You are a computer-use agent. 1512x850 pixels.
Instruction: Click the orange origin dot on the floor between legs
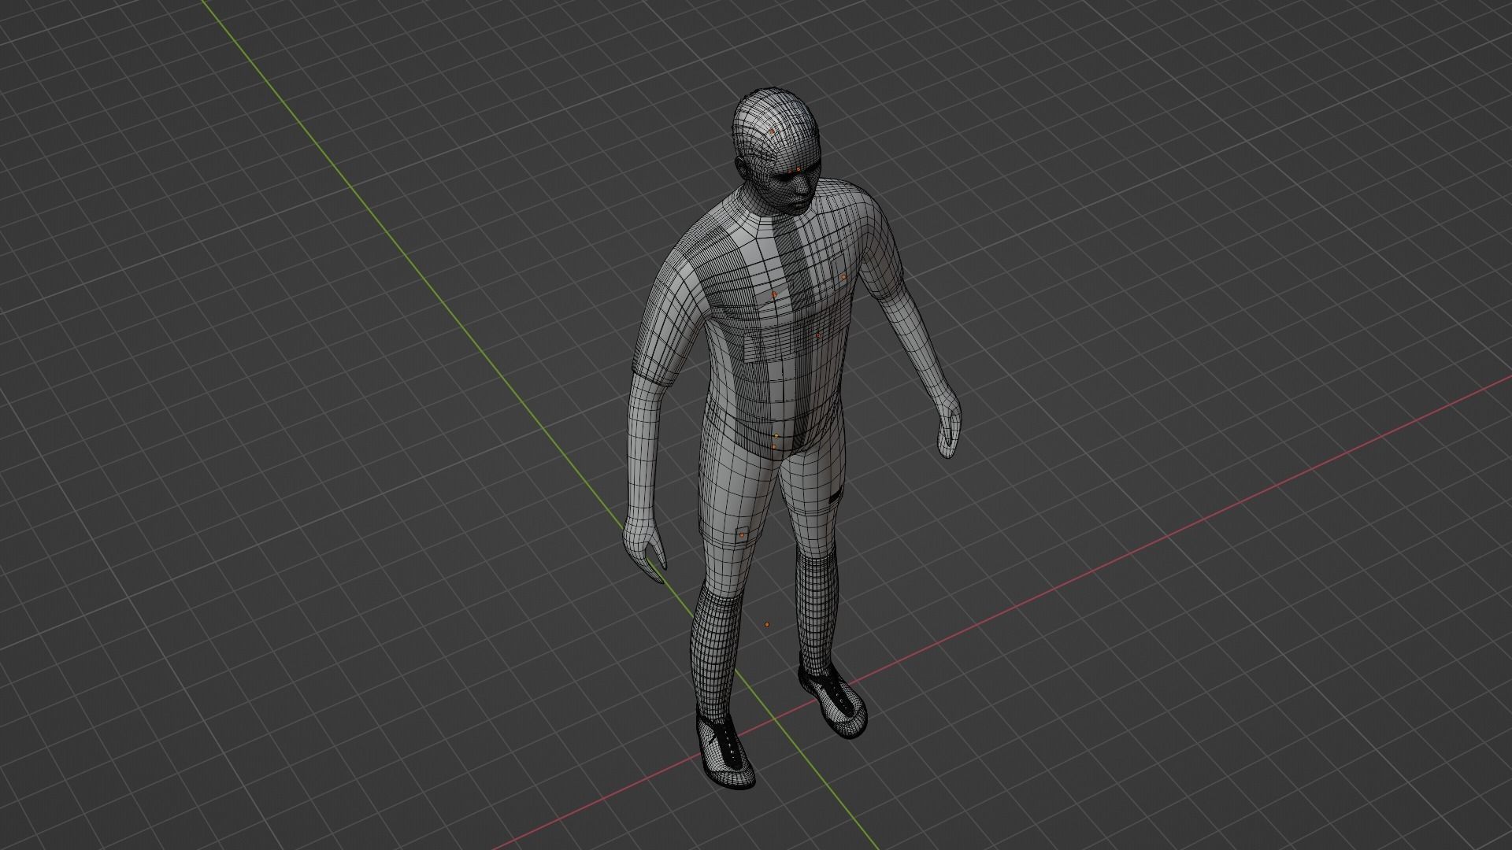pyautogui.click(x=767, y=625)
